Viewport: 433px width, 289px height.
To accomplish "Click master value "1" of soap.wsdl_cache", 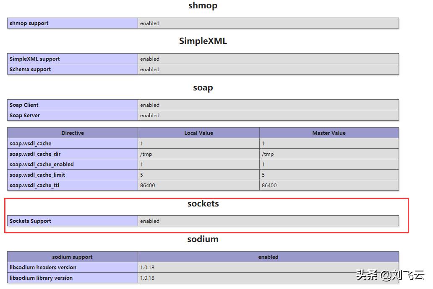I will pyautogui.click(x=263, y=143).
